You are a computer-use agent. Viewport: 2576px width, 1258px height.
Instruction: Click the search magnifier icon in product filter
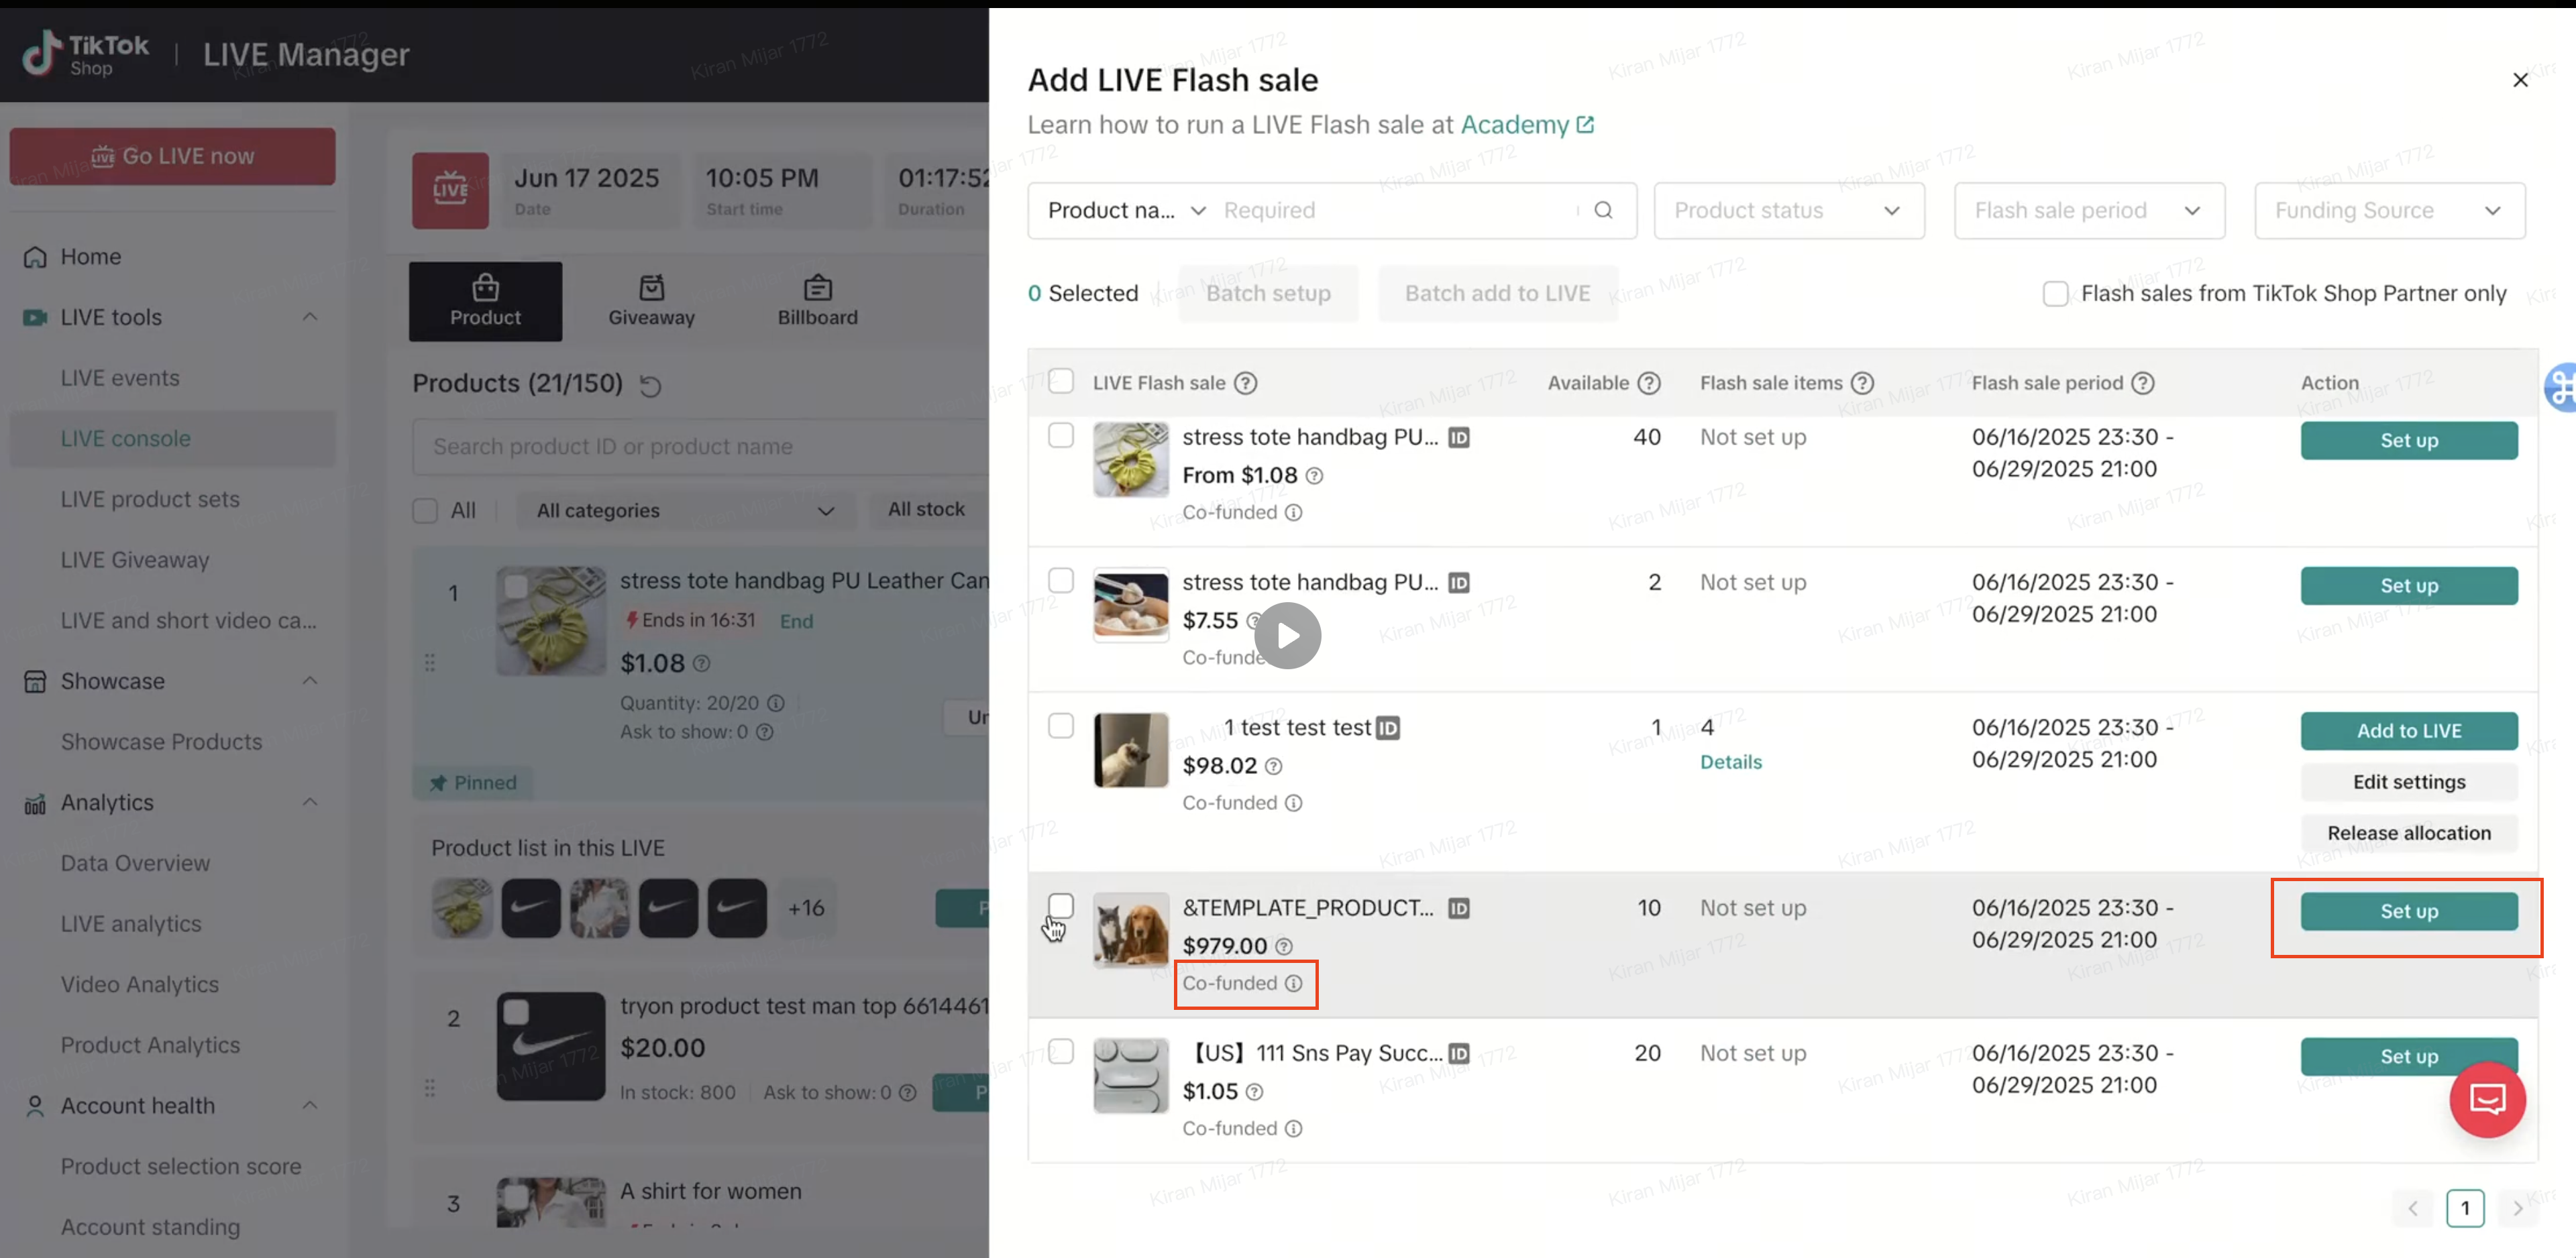(1603, 210)
